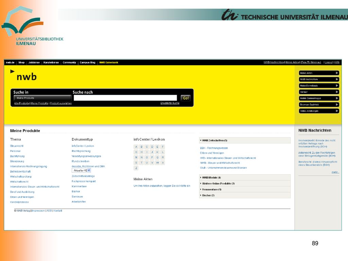
Task: Open lexicon letter S
Action: (136, 163)
